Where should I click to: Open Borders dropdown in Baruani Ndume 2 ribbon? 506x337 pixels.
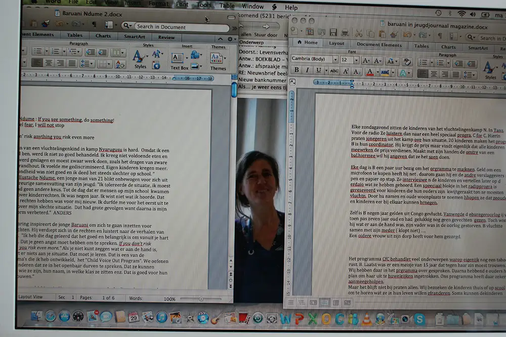(x=104, y=64)
